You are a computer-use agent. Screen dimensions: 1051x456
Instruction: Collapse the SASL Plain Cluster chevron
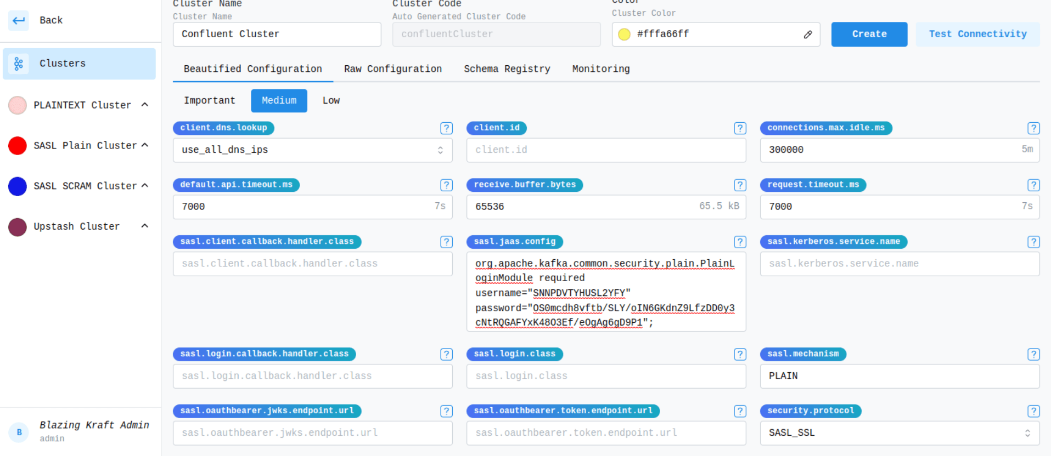145,145
